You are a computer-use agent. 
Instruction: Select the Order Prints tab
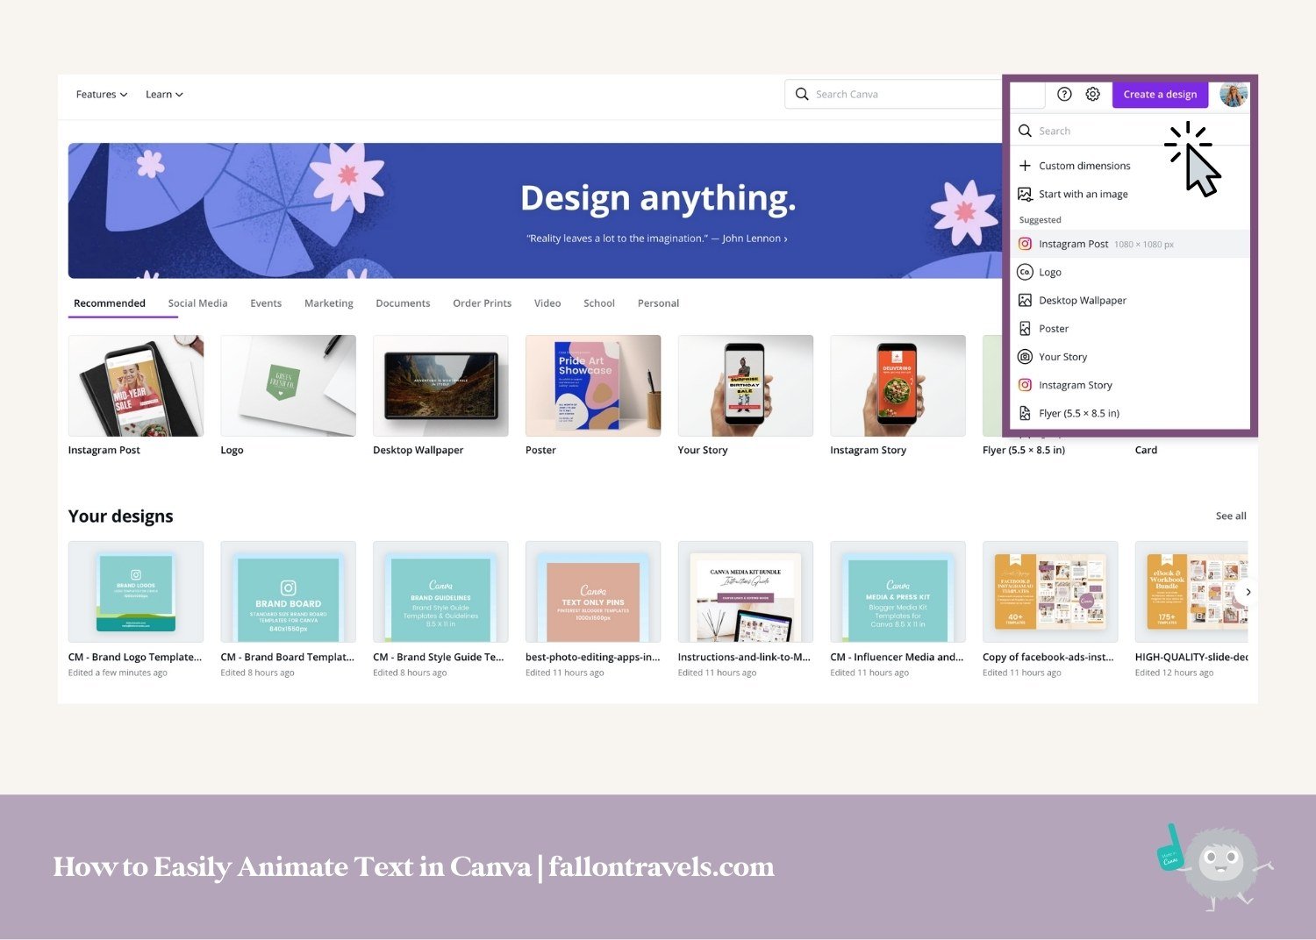click(482, 303)
